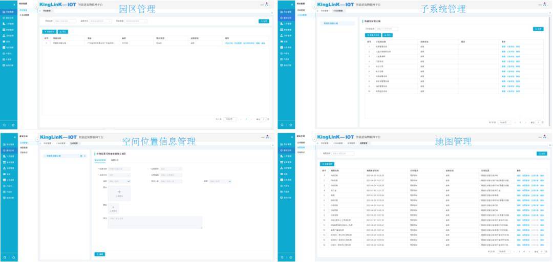Open underlined first tab under 空间位置 heading
This screenshot has width=553, height=262.
(100, 160)
